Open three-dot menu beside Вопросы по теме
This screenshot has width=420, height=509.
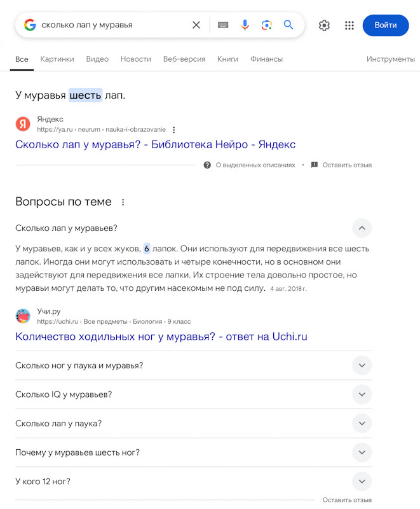coord(123,202)
